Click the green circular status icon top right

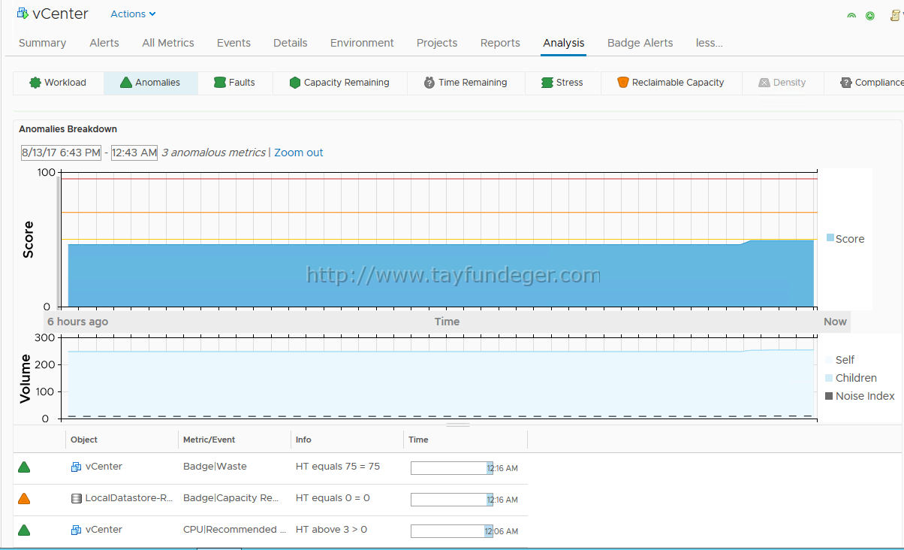[870, 15]
